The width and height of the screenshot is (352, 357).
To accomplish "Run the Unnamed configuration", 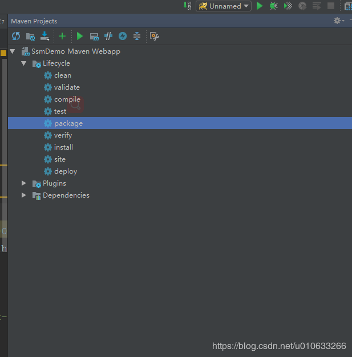I will [260, 6].
